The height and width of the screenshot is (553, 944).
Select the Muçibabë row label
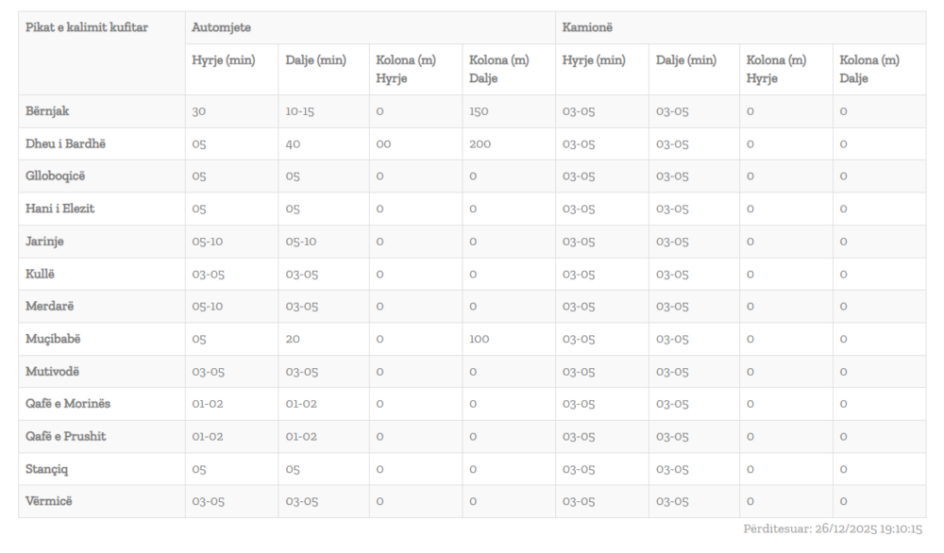pyautogui.click(x=55, y=339)
